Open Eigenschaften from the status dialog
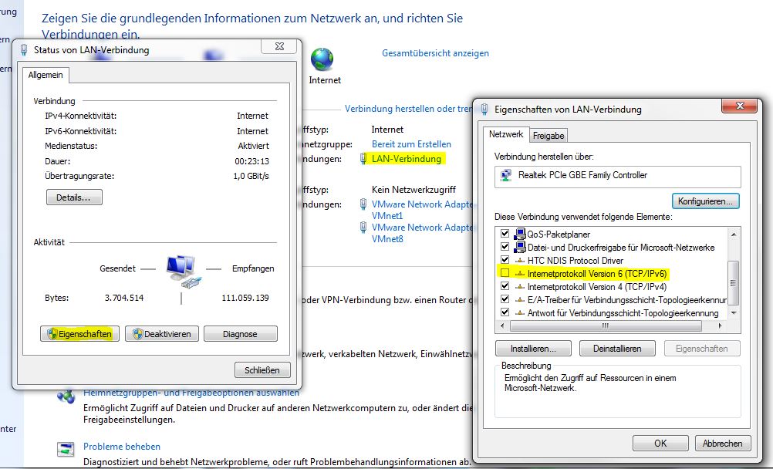The width and height of the screenshot is (773, 469). tap(80, 334)
